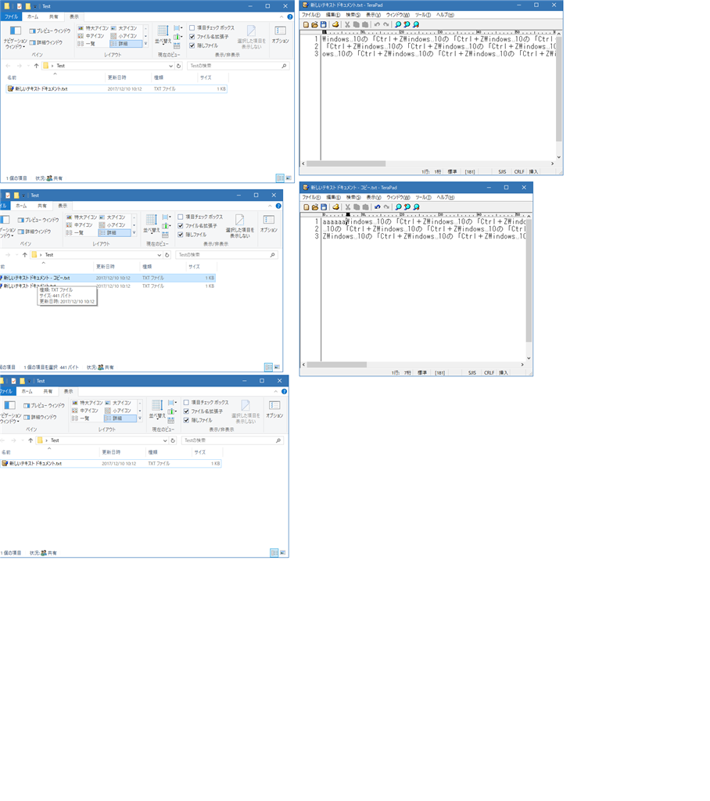710x801 pixels.
Task: Click search magnifier icon in lowest Explorer window
Action: (278, 440)
